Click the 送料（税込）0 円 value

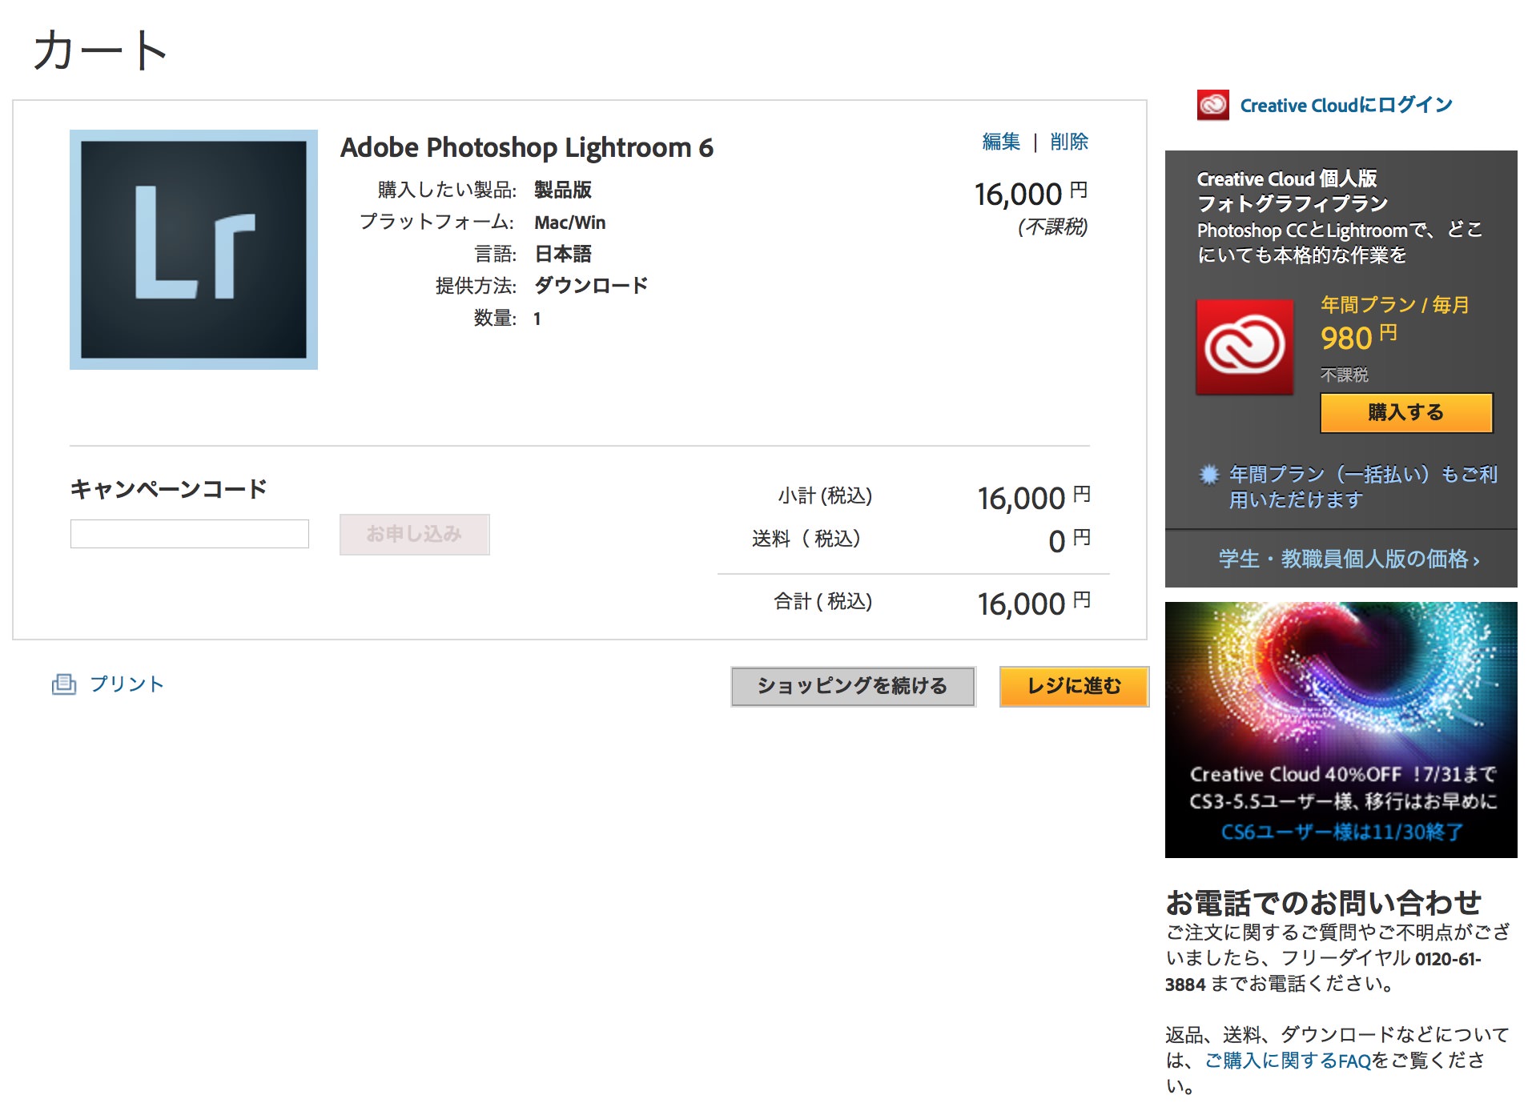click(1069, 541)
